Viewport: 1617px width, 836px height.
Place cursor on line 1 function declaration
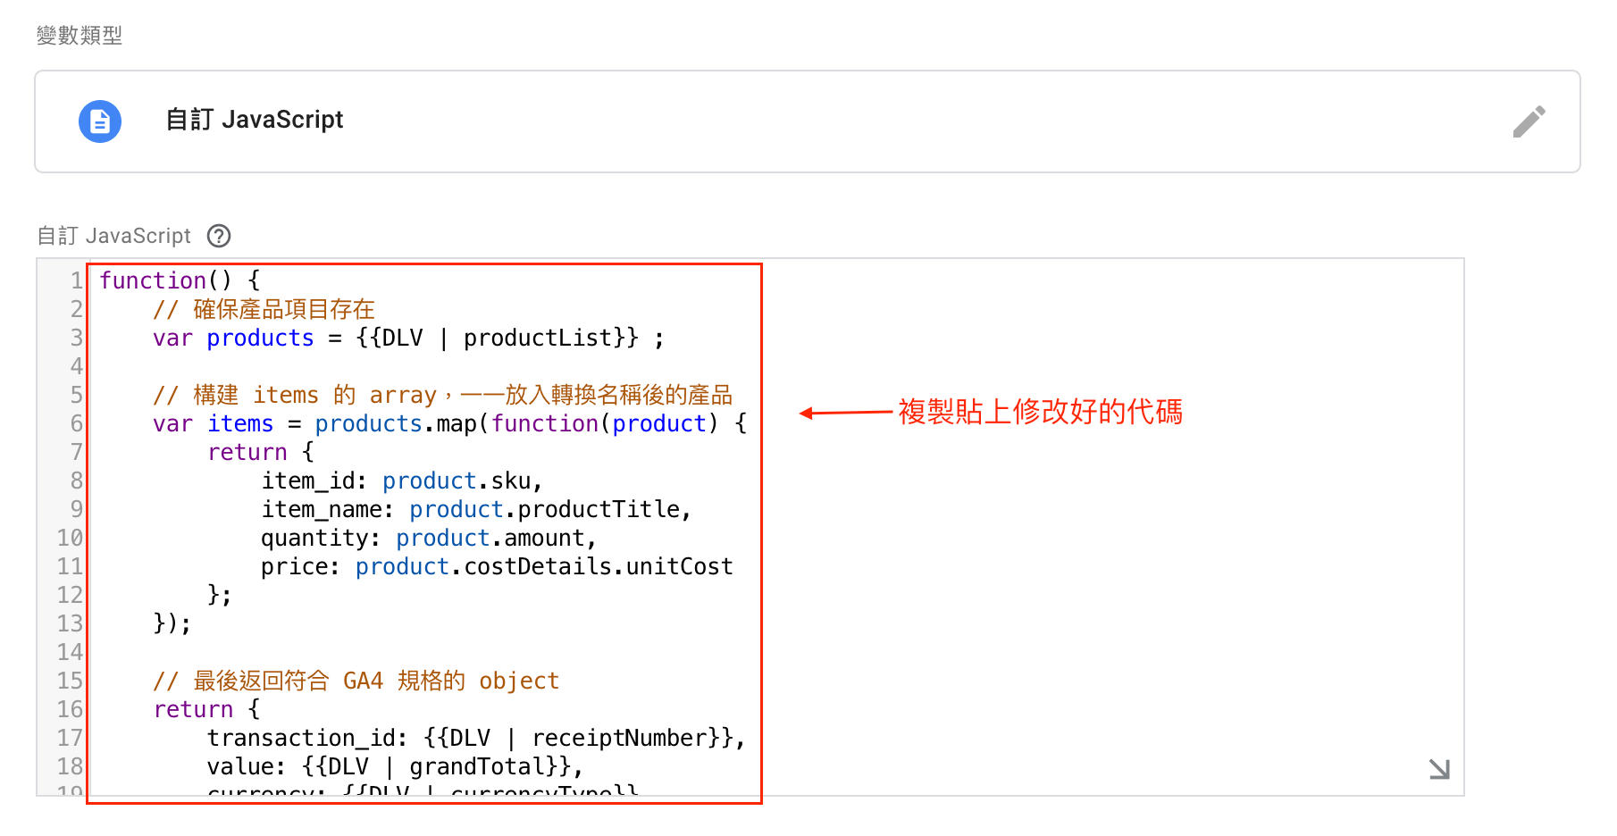coord(180,280)
